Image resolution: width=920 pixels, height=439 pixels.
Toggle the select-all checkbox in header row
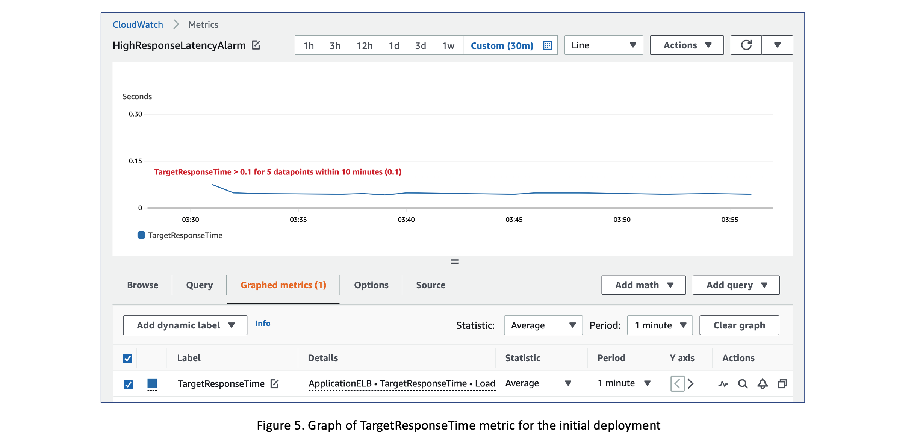pyautogui.click(x=128, y=359)
